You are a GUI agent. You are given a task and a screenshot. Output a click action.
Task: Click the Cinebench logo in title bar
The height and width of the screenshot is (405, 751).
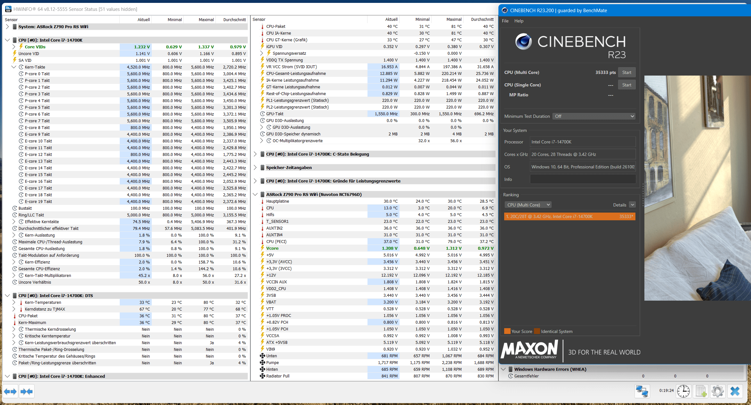(505, 10)
